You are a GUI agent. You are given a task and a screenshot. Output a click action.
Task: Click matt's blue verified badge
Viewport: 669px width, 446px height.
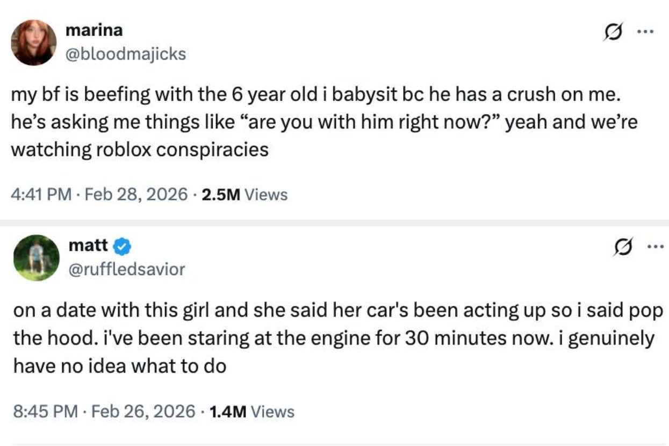[x=123, y=246]
